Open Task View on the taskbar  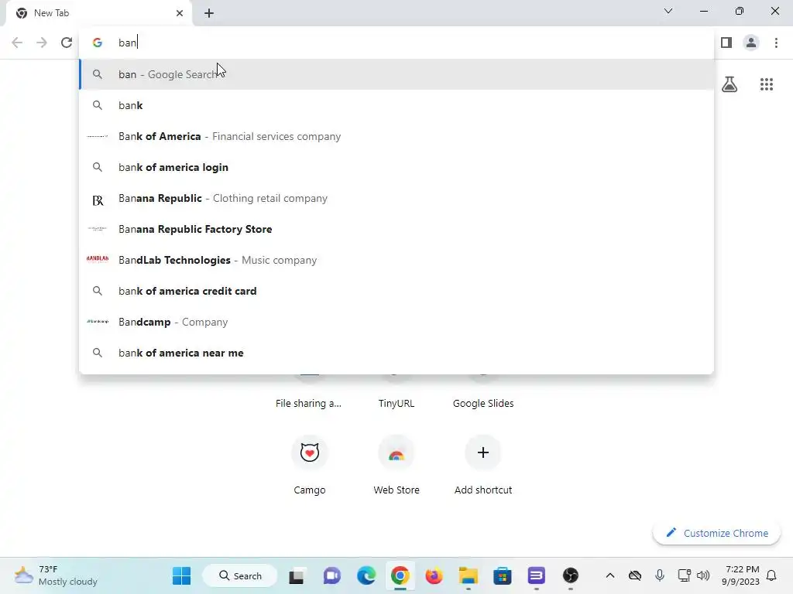click(297, 575)
